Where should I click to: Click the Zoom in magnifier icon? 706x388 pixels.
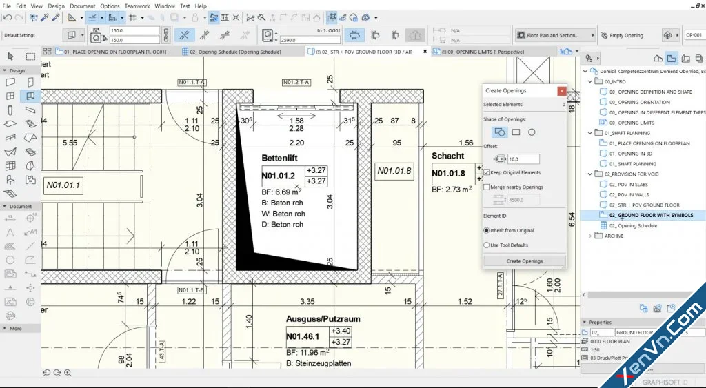[68, 373]
